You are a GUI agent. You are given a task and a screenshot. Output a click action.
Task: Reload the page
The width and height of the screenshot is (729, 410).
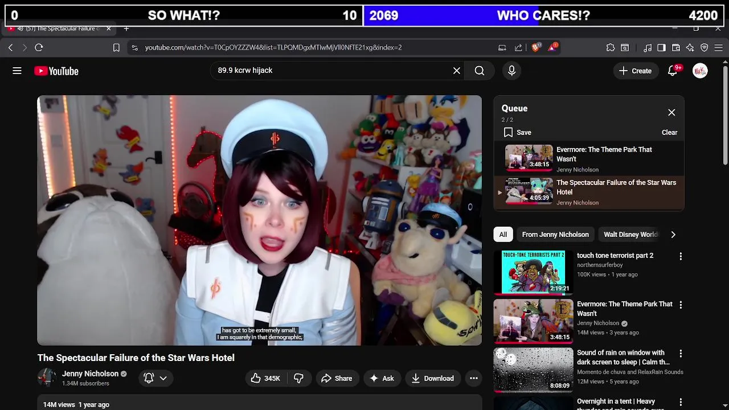[x=39, y=48]
